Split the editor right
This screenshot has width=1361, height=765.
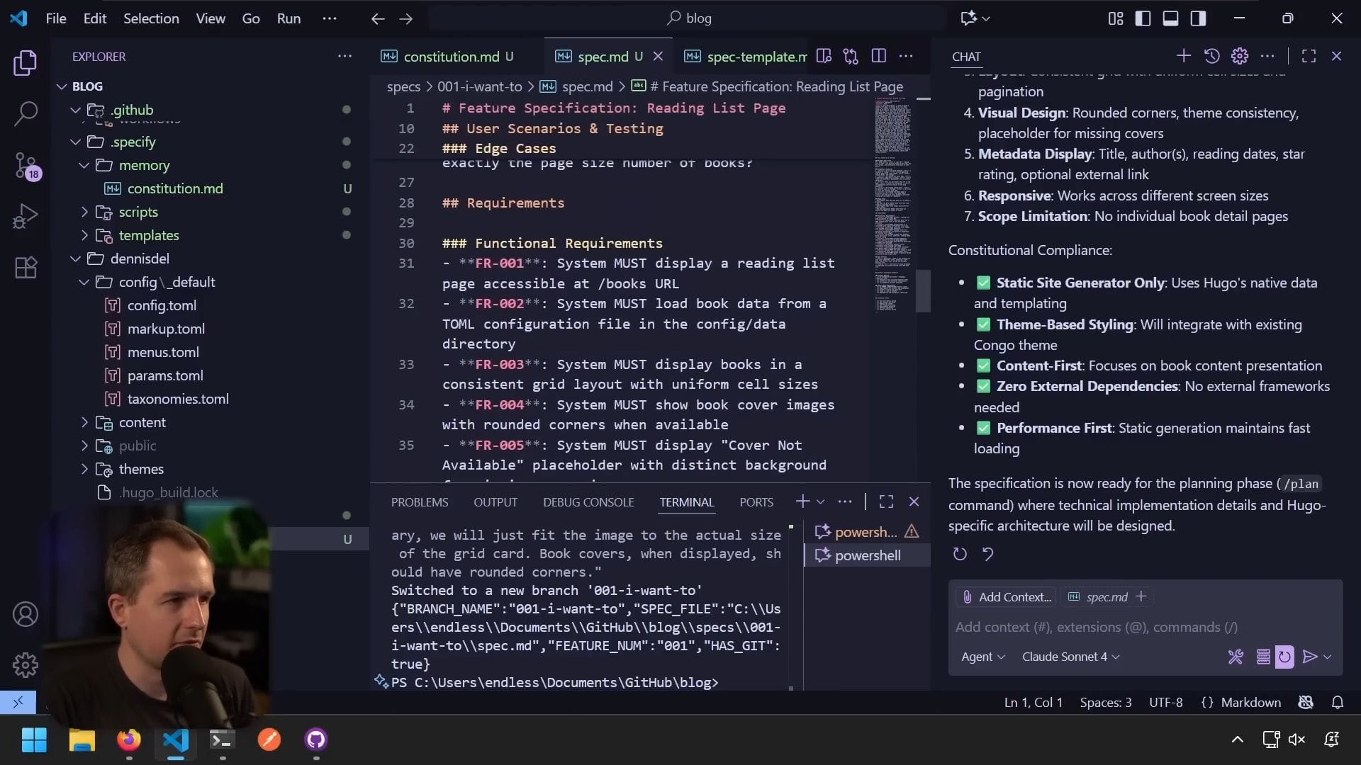(x=878, y=56)
